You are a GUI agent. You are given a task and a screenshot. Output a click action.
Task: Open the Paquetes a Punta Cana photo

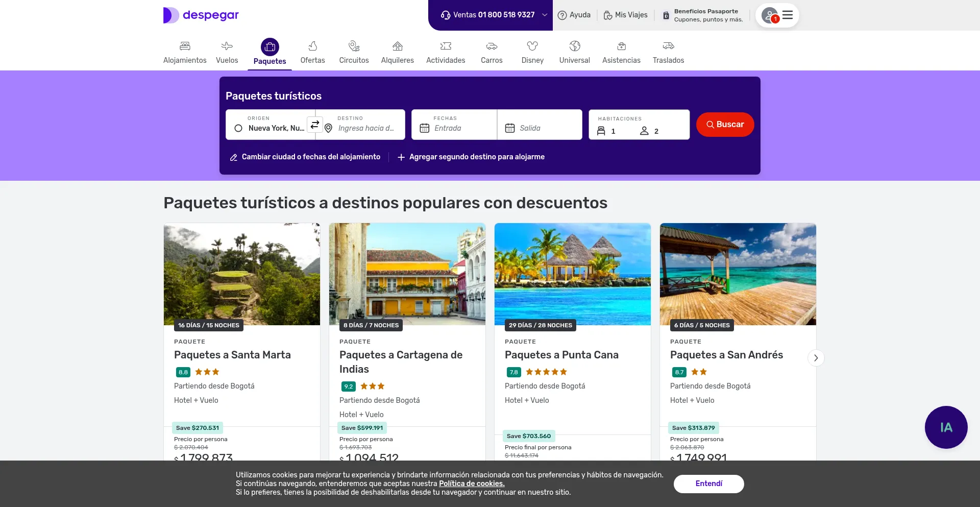[572, 274]
